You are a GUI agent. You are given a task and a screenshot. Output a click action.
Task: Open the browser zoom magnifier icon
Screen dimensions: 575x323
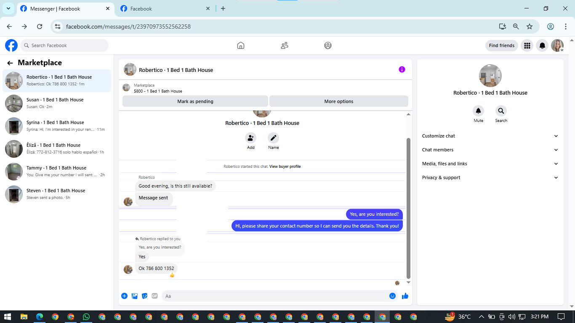(516, 26)
